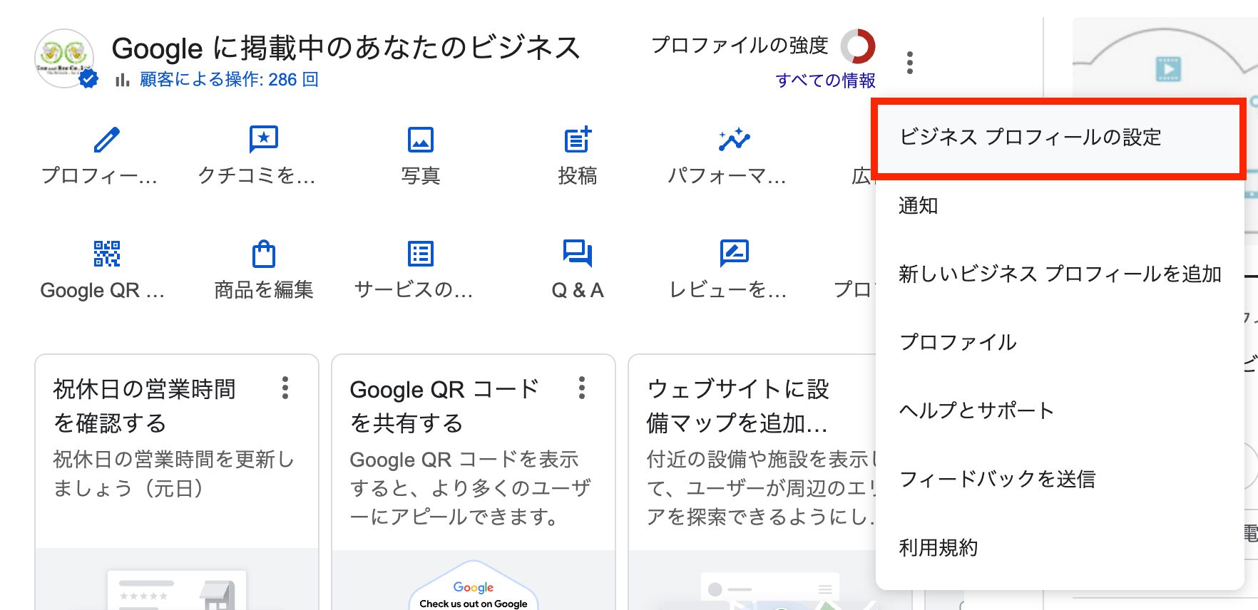Open three-dot menu beside profile strength
1258x610 pixels.
tap(909, 63)
